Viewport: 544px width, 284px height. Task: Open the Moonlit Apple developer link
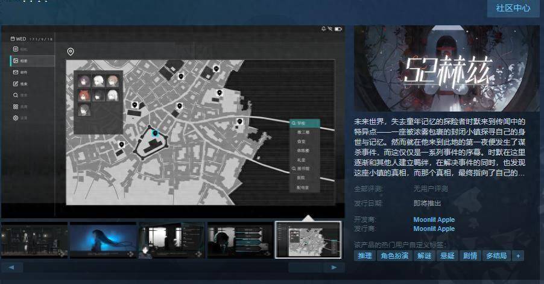[x=434, y=219]
